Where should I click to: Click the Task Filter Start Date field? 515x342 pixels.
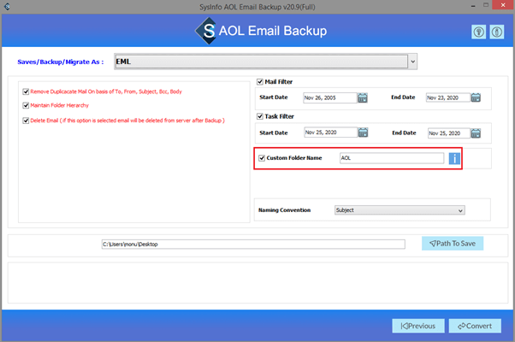330,133
